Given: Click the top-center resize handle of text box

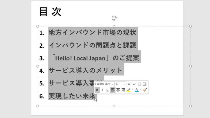Looking at the screenshot, I should pyautogui.click(x=114, y=26).
